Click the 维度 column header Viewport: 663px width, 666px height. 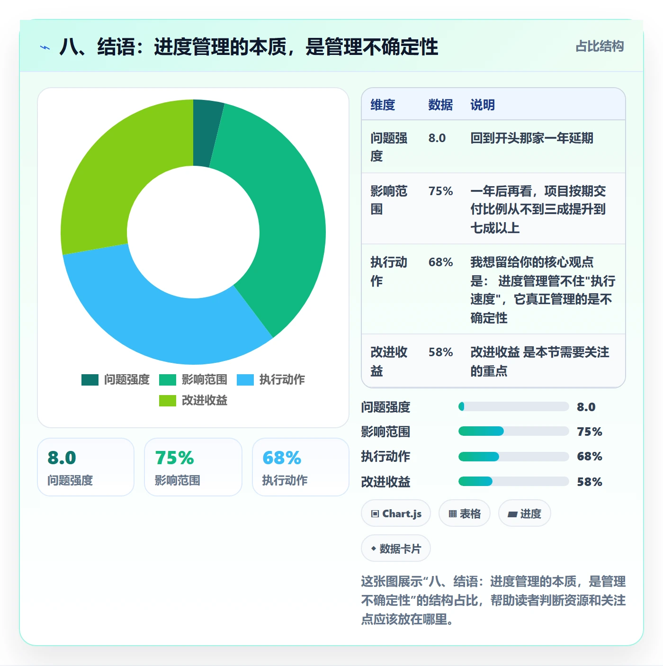coord(383,105)
